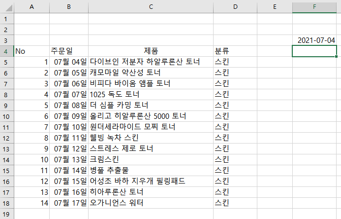
Task: Select No value 14 in column A
Action: tap(32, 203)
